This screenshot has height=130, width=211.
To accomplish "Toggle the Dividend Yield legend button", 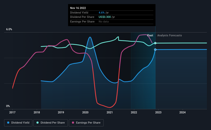I will click(x=18, y=123).
